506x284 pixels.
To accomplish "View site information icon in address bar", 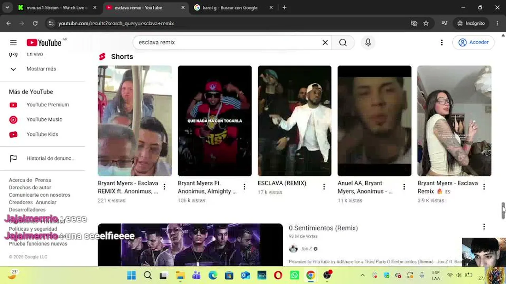I will [x=51, y=23].
